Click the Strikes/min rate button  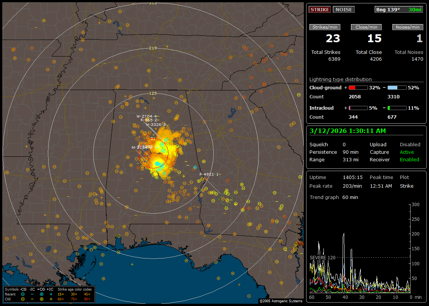[x=325, y=27]
